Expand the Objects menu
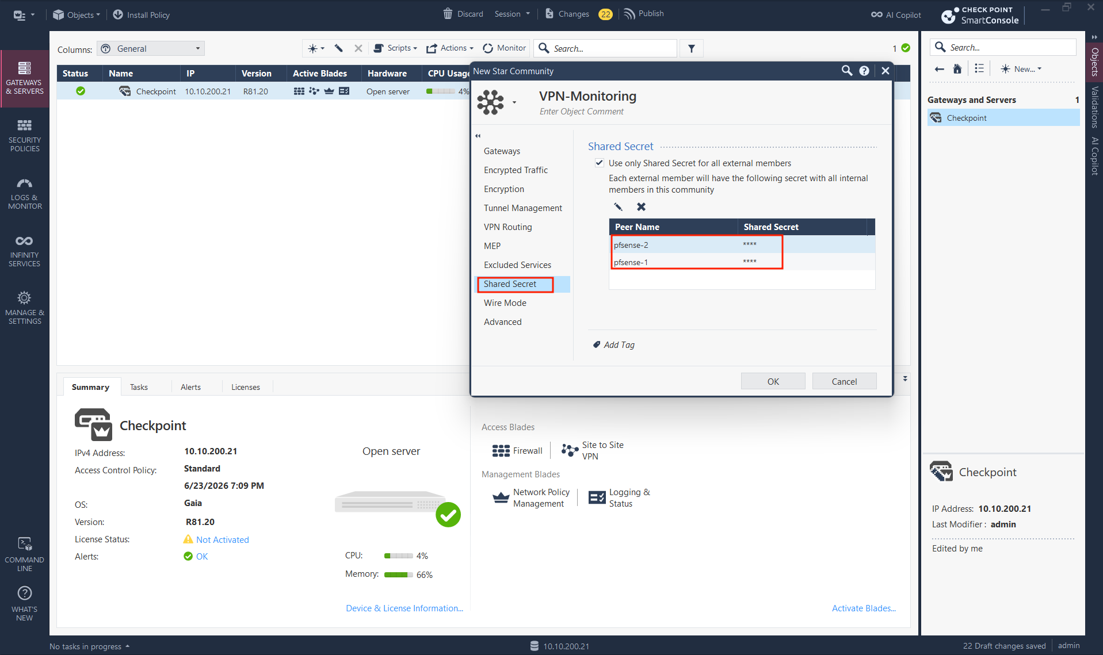Image resolution: width=1103 pixels, height=655 pixels. [x=76, y=15]
